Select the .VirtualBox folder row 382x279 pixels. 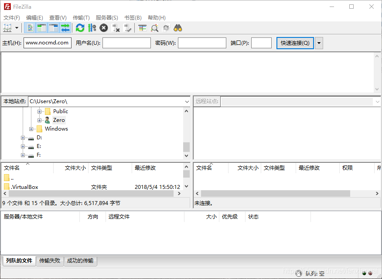click(92, 187)
